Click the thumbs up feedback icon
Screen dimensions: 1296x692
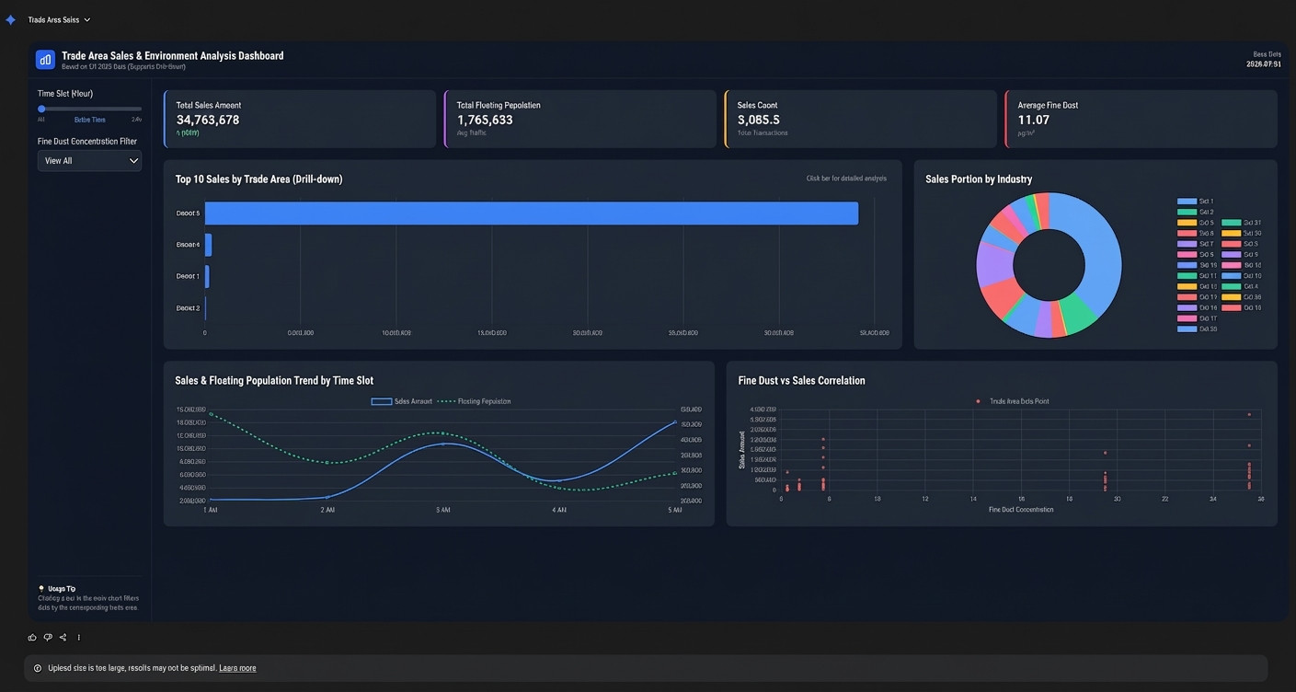pos(33,637)
